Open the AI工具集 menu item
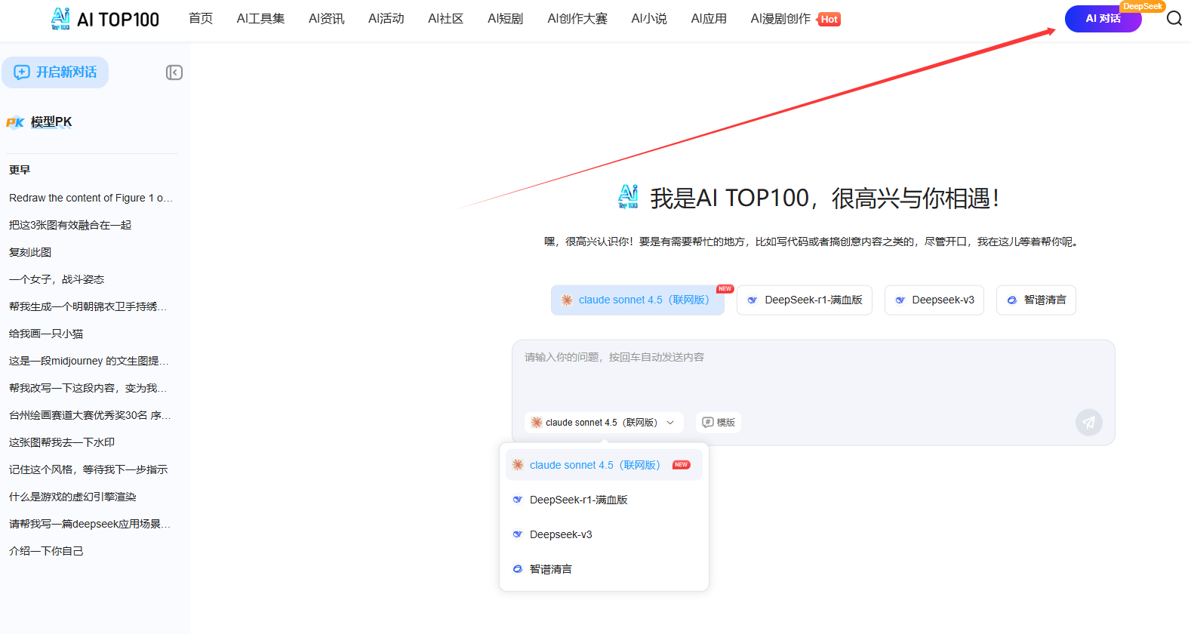This screenshot has width=1191, height=634. coord(260,19)
